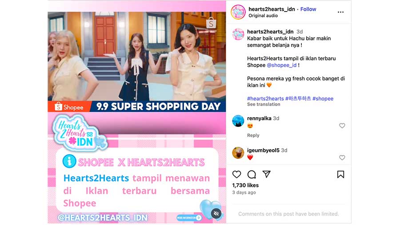Unmute the video with speaker icon

click(216, 213)
